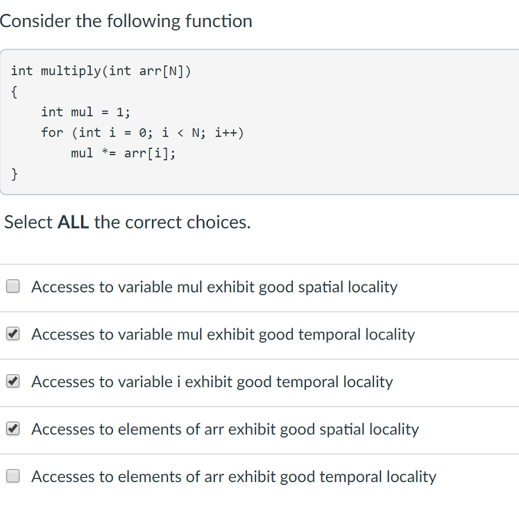Screen dimensions: 519x514
Task: Click the bold word 'ALL'
Action: 73,222
